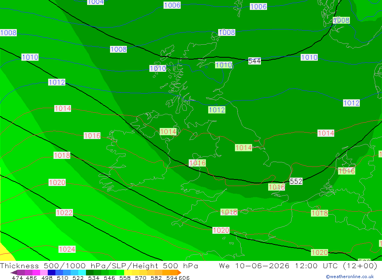
Task: Click legend value 606
Action: (x=184, y=278)
